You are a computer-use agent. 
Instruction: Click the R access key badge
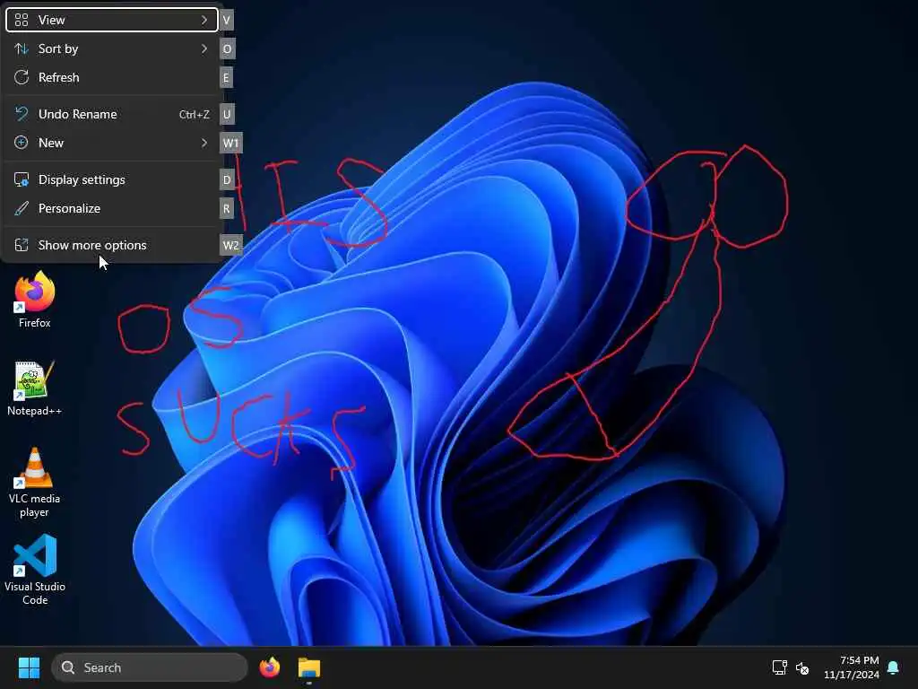click(x=227, y=208)
